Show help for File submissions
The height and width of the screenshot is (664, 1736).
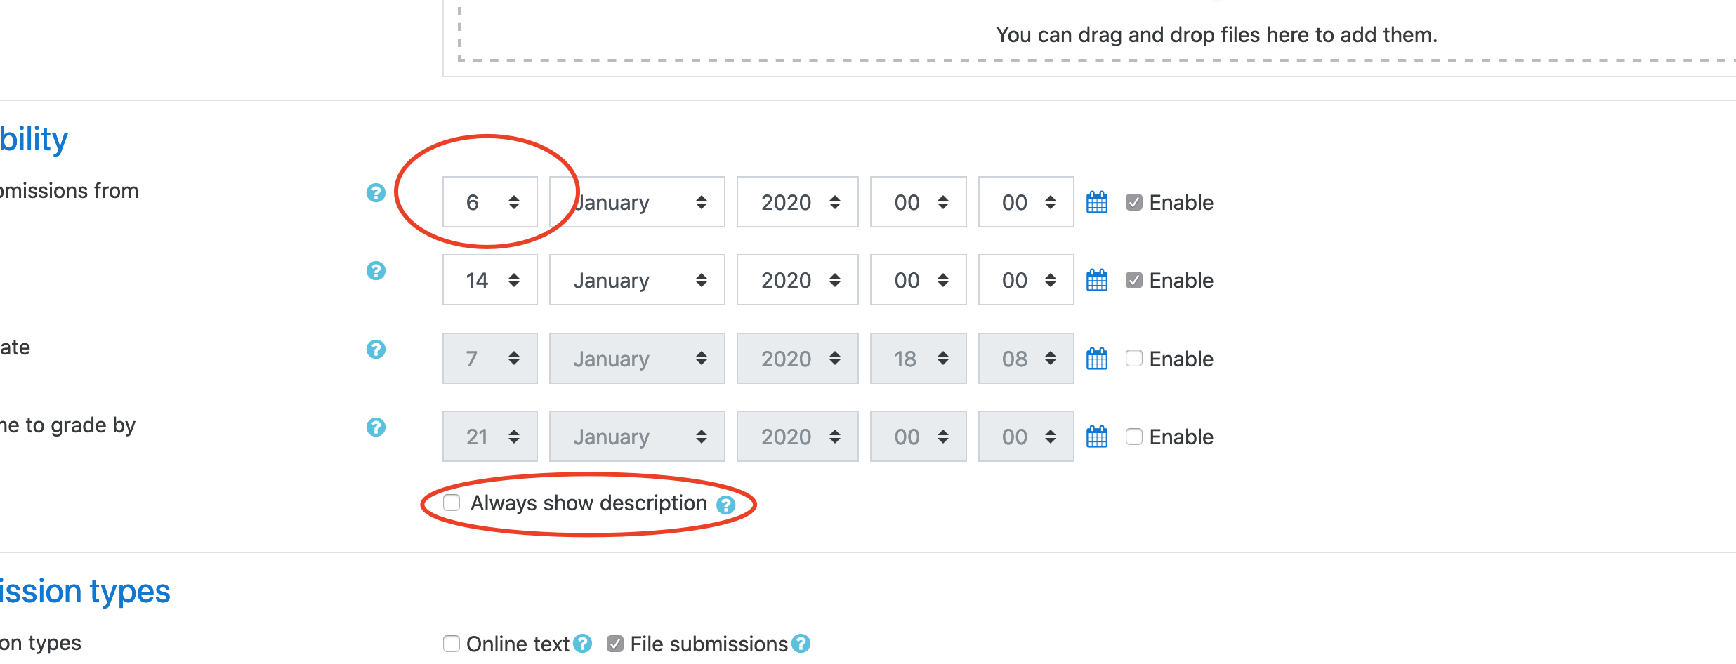pyautogui.click(x=801, y=644)
